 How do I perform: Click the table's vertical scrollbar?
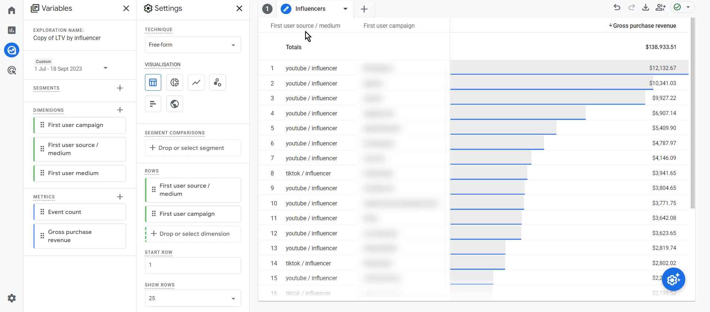pyautogui.click(x=693, y=113)
